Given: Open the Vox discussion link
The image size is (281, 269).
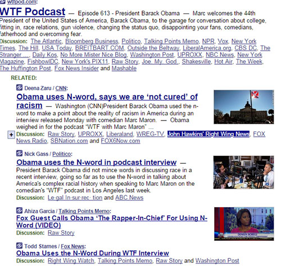Looking at the screenshot, I should (x=223, y=41).
